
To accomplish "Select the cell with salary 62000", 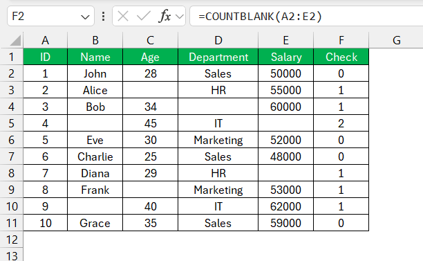I will 285,206.
